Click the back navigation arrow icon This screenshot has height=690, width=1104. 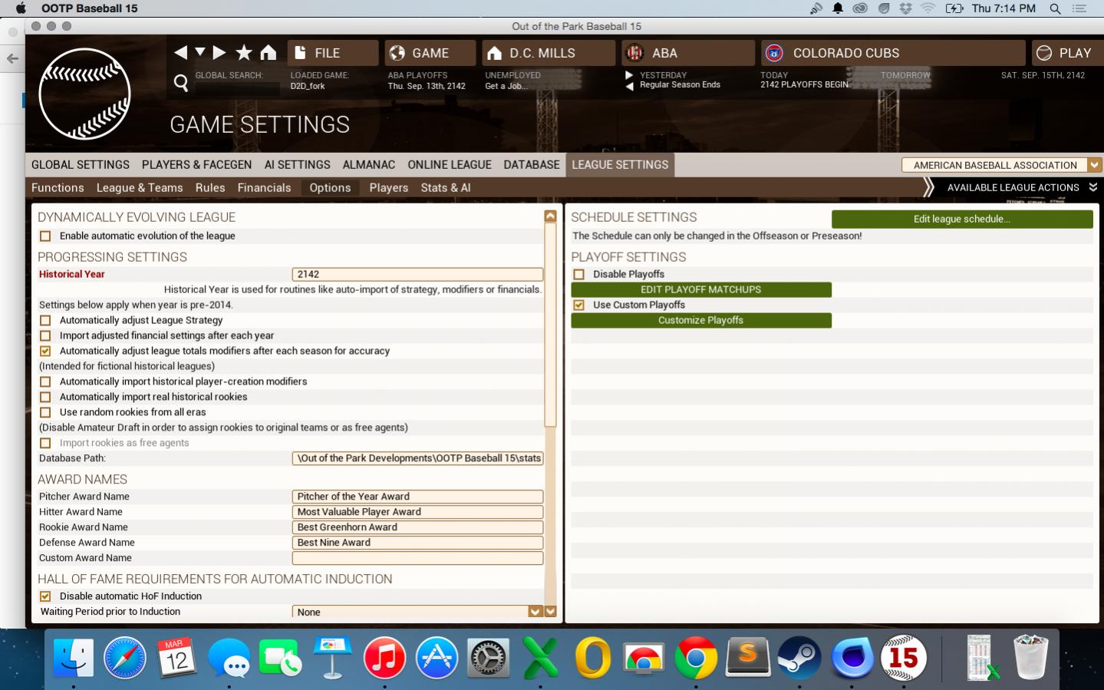180,52
